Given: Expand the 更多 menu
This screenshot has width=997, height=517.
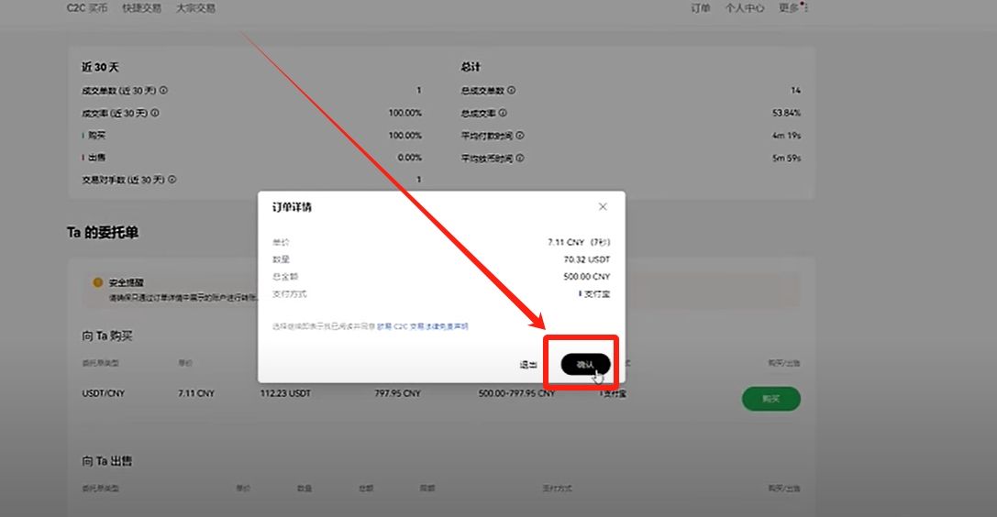Looking at the screenshot, I should point(792,8).
